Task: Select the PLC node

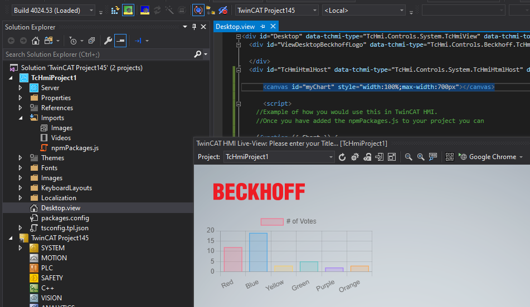Action: pyautogui.click(x=47, y=268)
